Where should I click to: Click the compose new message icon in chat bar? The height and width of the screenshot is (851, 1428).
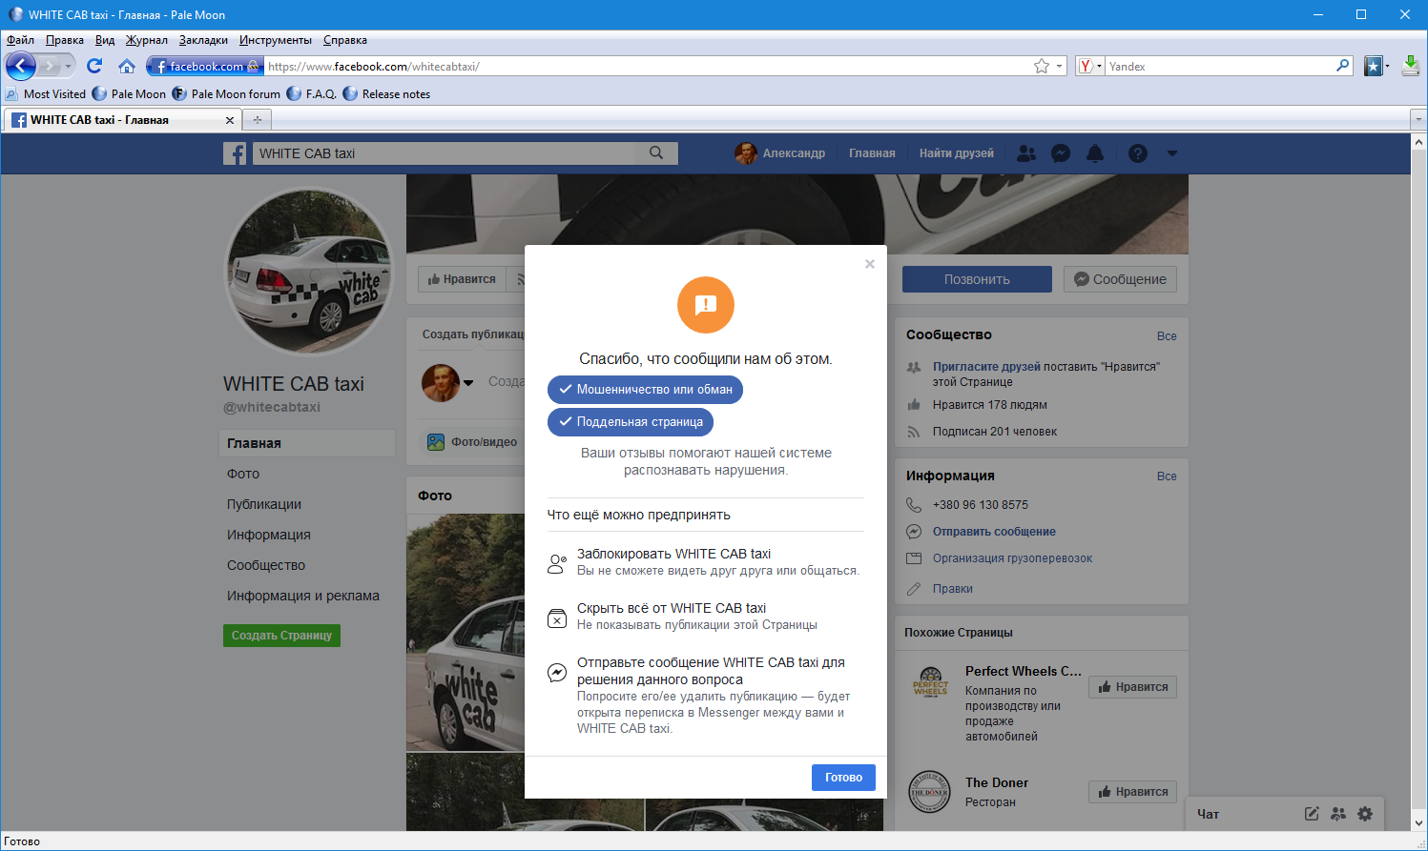pos(1312,814)
